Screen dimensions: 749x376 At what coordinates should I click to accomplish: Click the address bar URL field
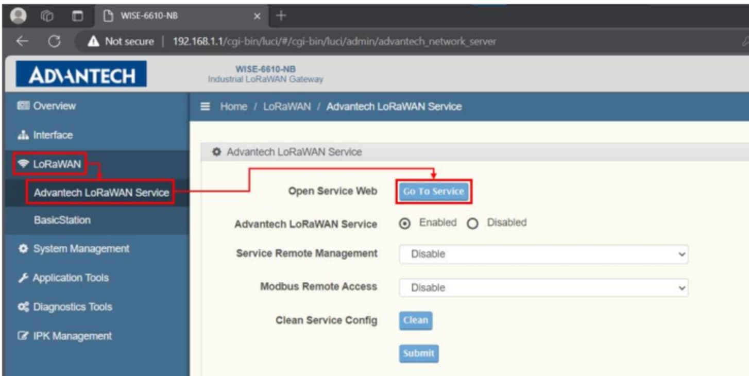click(x=335, y=42)
